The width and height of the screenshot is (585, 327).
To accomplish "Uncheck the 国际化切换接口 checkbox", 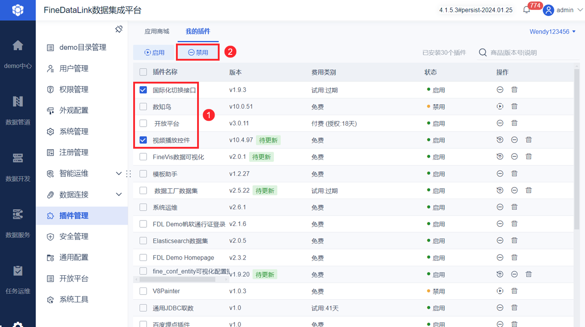I will point(143,90).
